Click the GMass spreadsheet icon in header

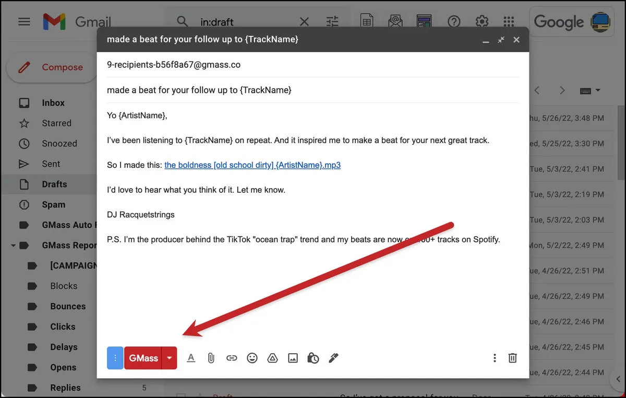pyautogui.click(x=367, y=22)
